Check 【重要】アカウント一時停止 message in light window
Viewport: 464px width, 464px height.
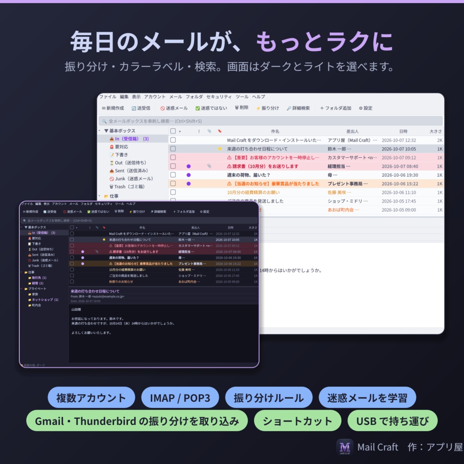(x=173, y=157)
